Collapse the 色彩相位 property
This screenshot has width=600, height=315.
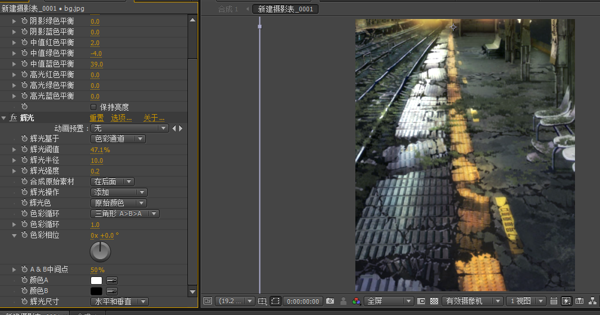15,235
